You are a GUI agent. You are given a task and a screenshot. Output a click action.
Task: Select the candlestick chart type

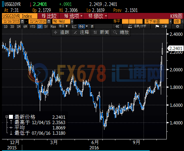click(x=81, y=27)
